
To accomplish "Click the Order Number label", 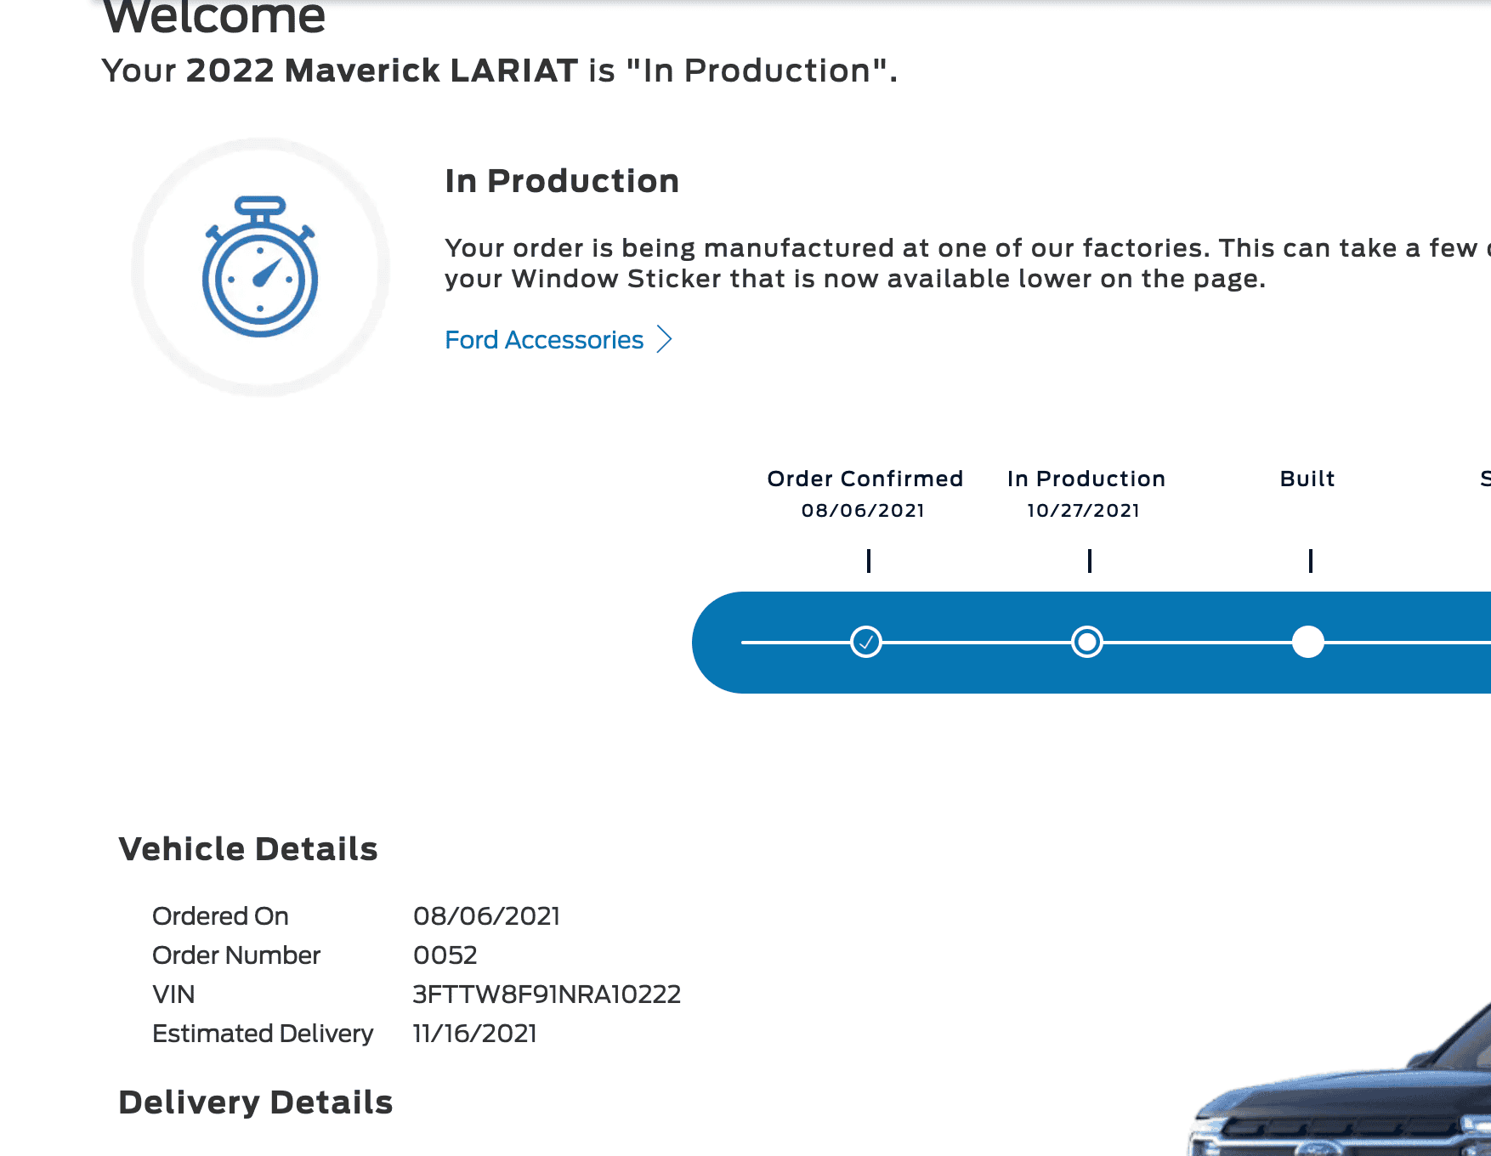I will click(236, 955).
